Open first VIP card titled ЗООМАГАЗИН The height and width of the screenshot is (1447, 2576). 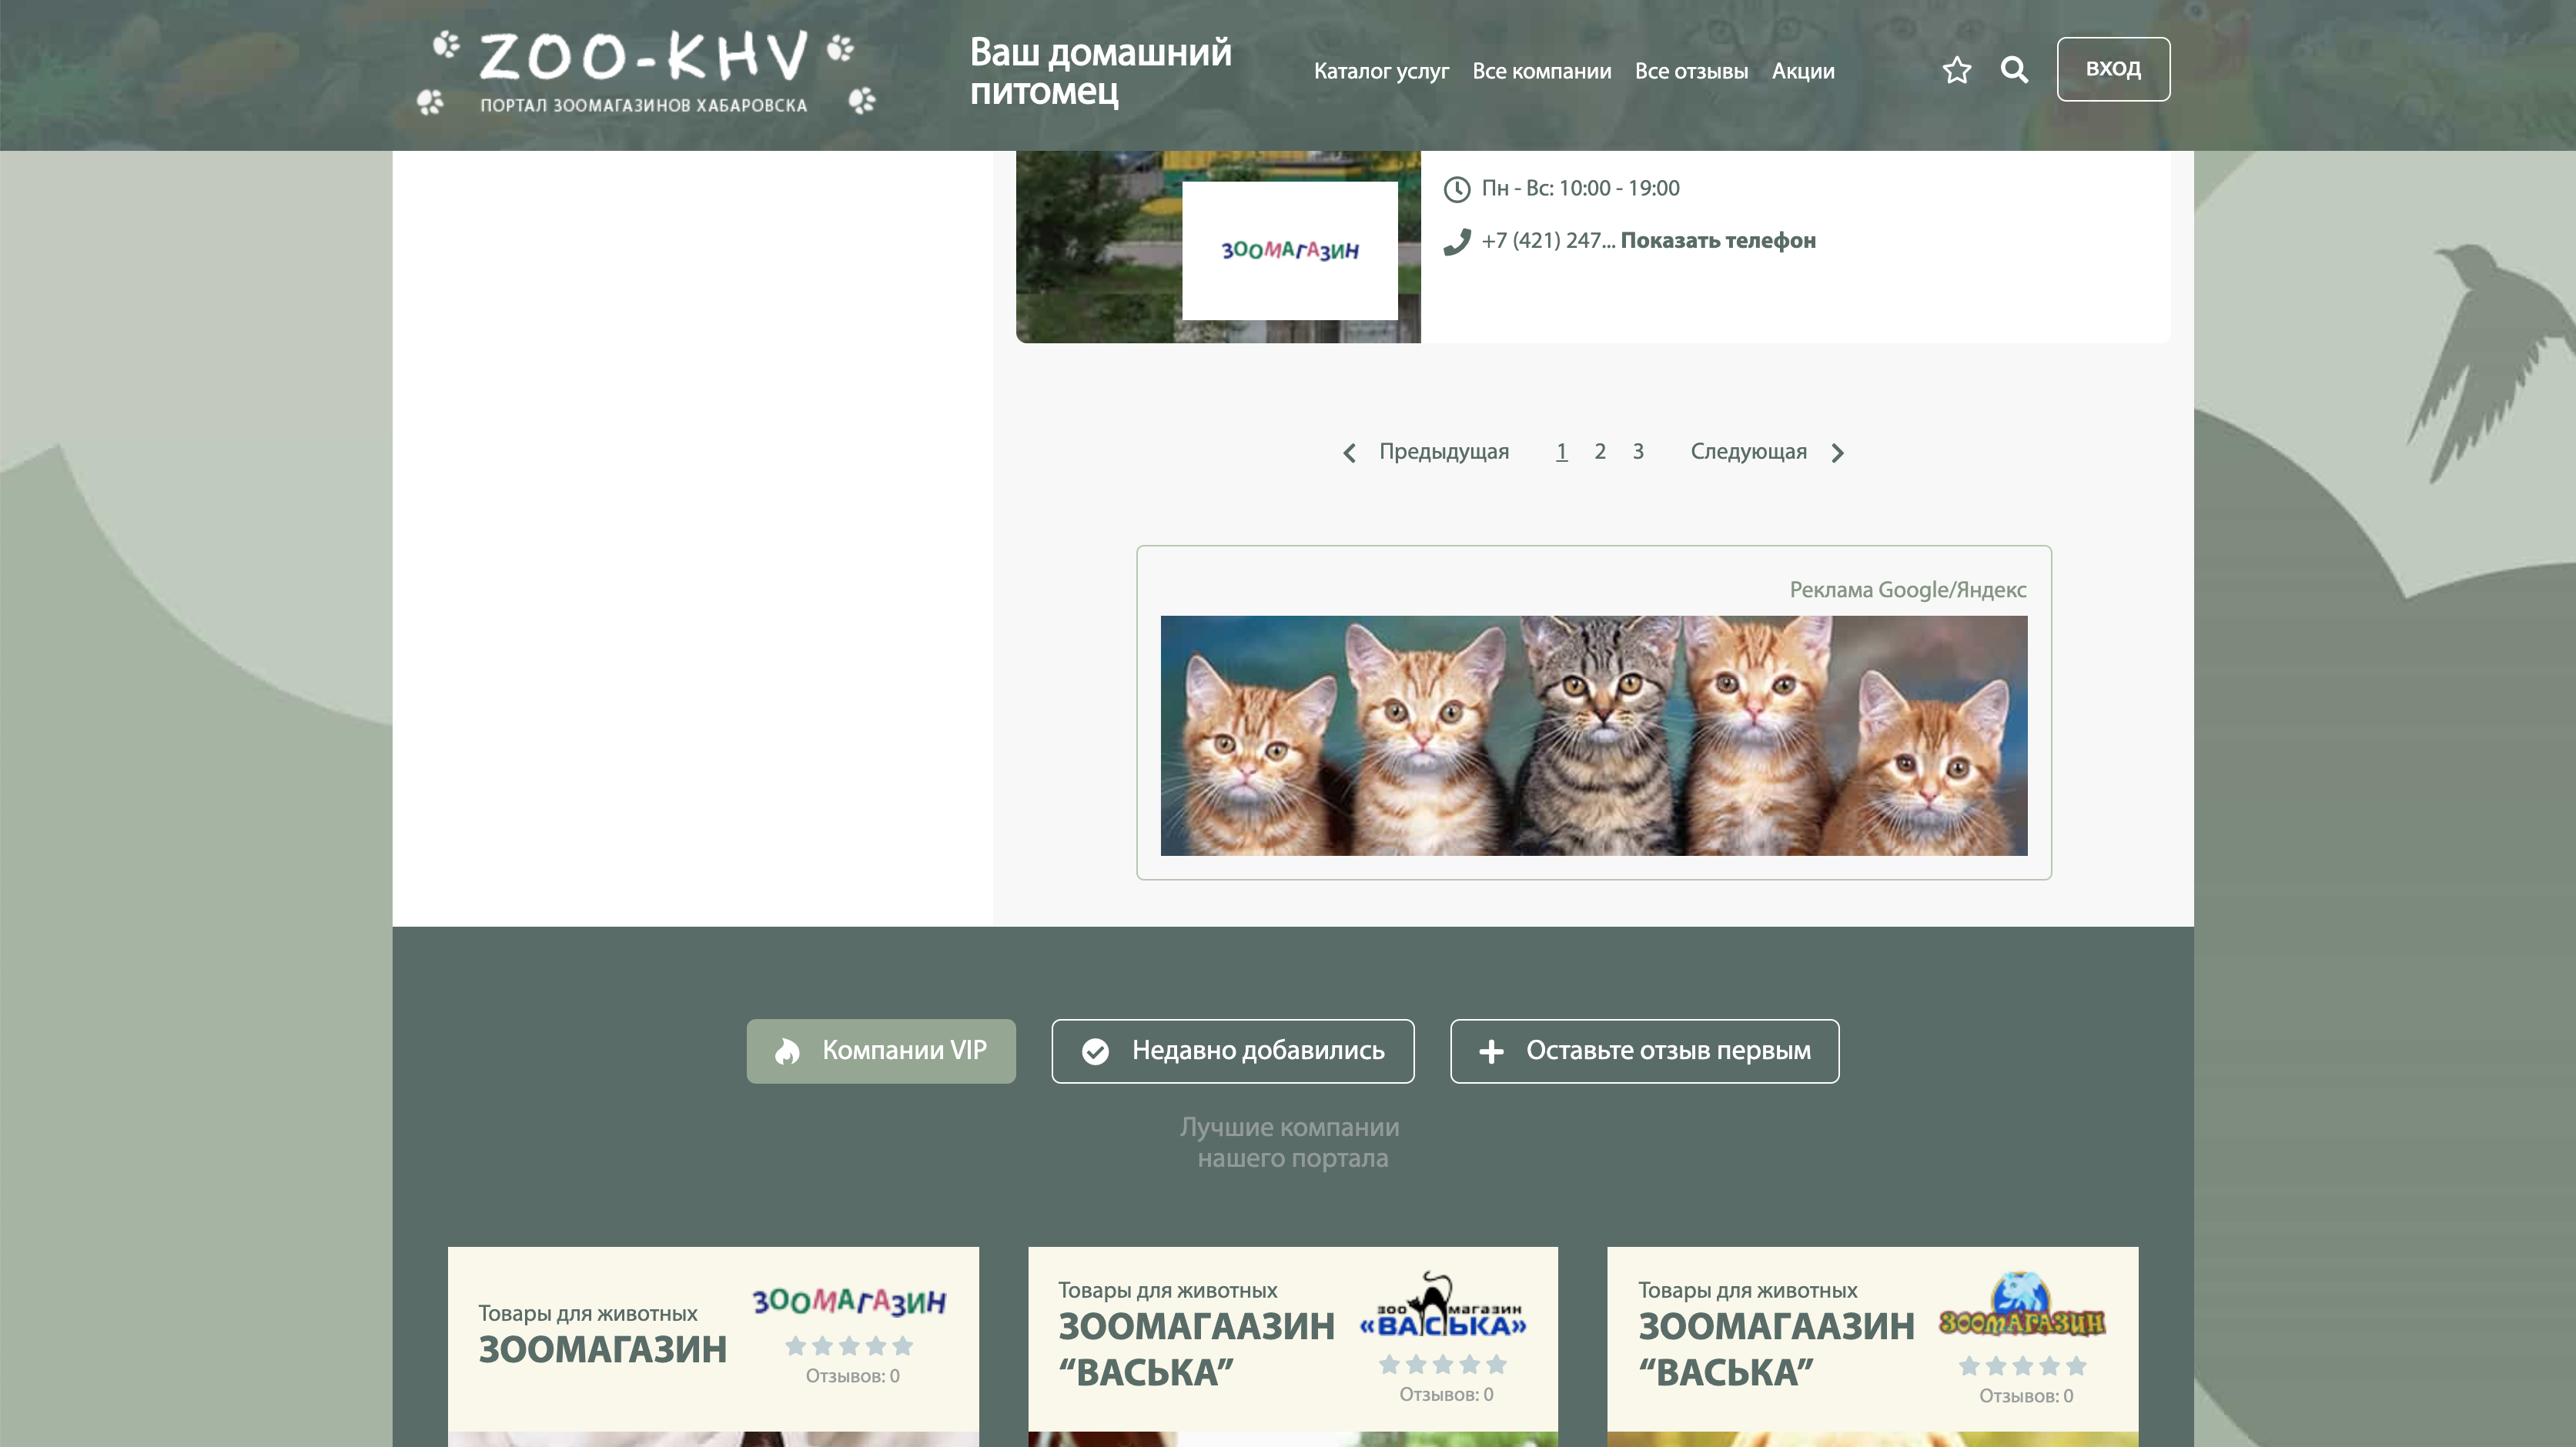(602, 1350)
